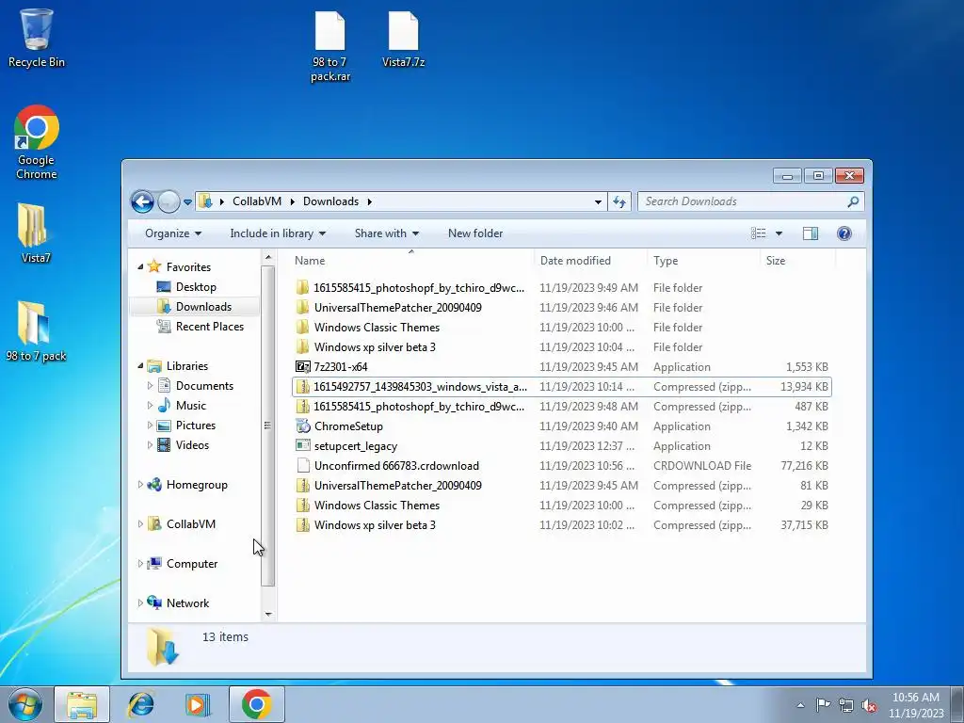964x723 pixels.
Task: Click the Forward navigation arrow in Explorer
Action: point(169,201)
